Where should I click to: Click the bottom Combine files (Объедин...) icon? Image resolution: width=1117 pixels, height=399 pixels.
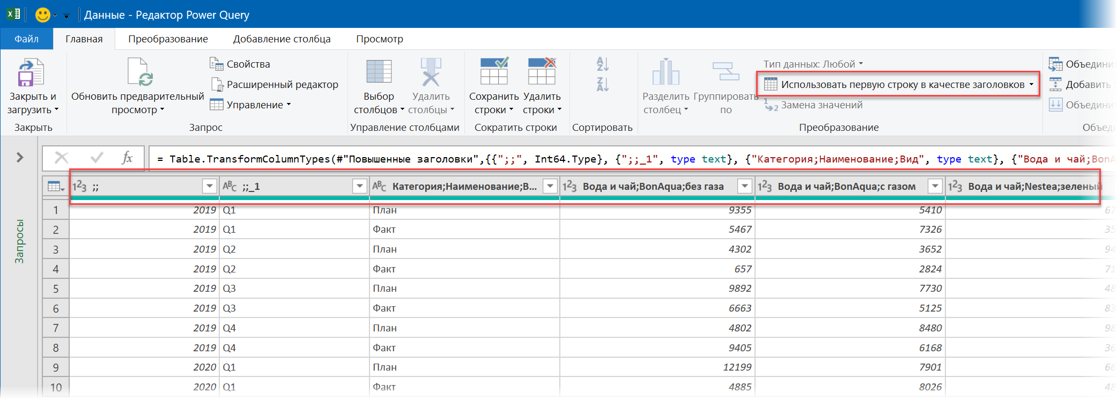pyautogui.click(x=1055, y=105)
